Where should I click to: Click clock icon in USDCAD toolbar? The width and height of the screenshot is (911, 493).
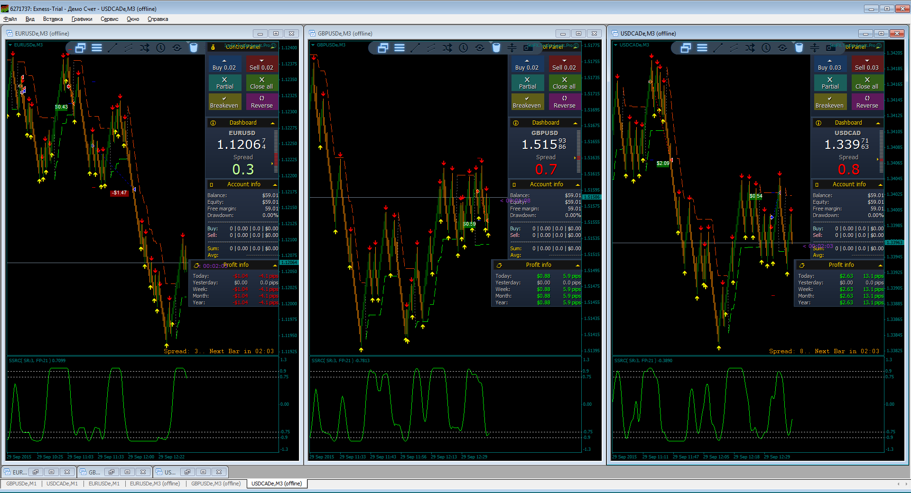coord(766,48)
